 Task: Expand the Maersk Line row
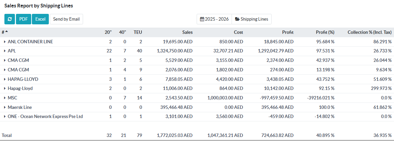point(5,107)
